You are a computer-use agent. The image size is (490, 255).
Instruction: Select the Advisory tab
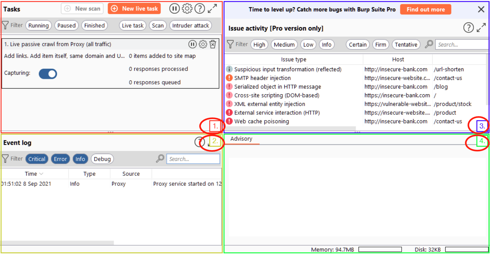pyautogui.click(x=241, y=139)
